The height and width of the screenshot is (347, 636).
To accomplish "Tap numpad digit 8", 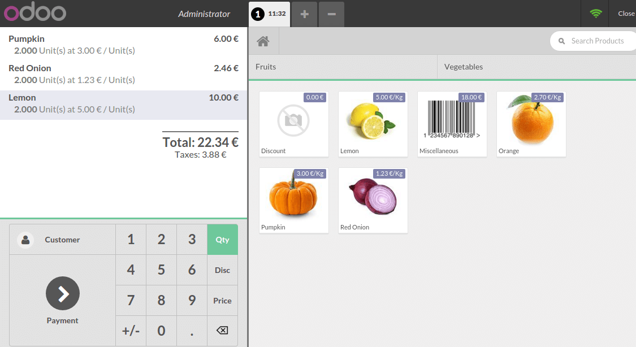I will (162, 301).
